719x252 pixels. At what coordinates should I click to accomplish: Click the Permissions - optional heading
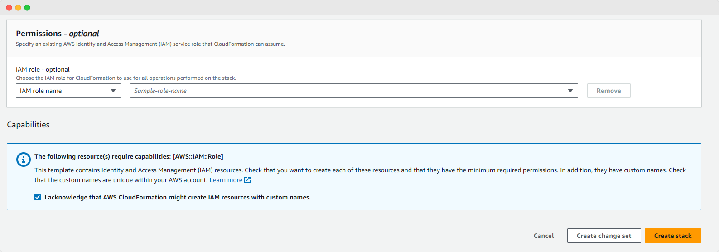point(58,34)
